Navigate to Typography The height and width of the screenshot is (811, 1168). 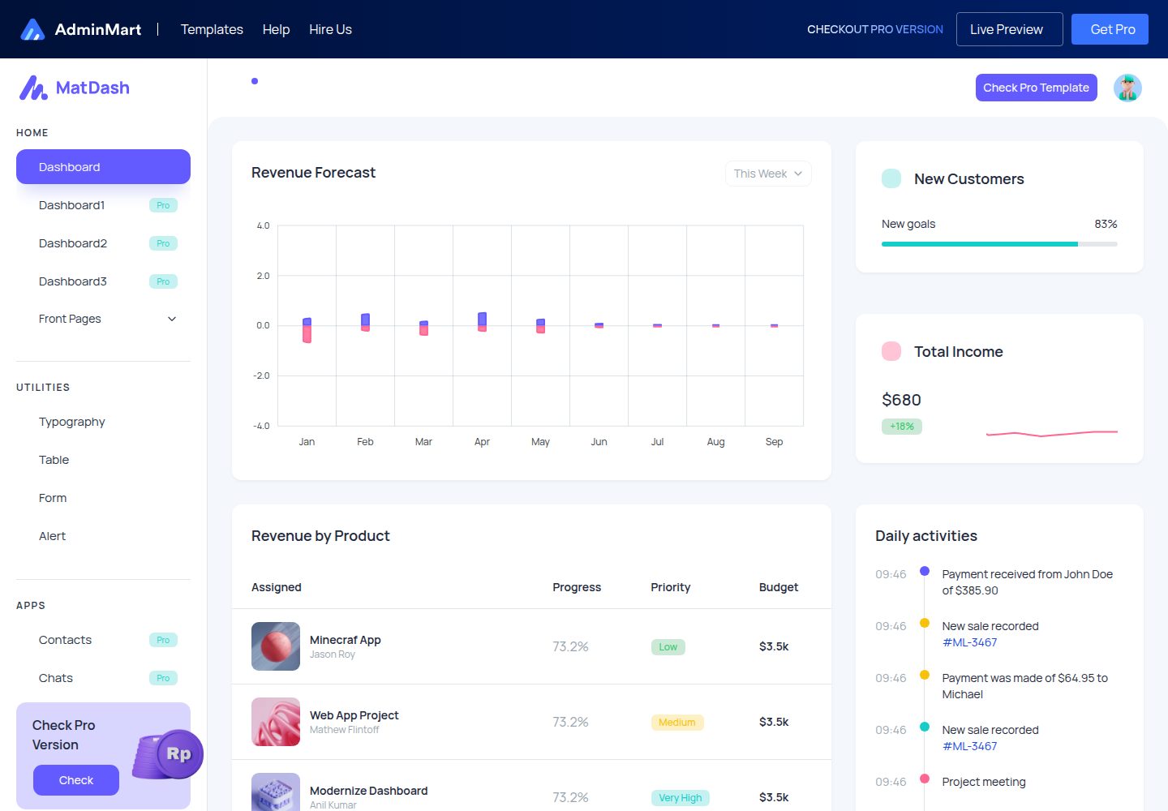[103, 422]
